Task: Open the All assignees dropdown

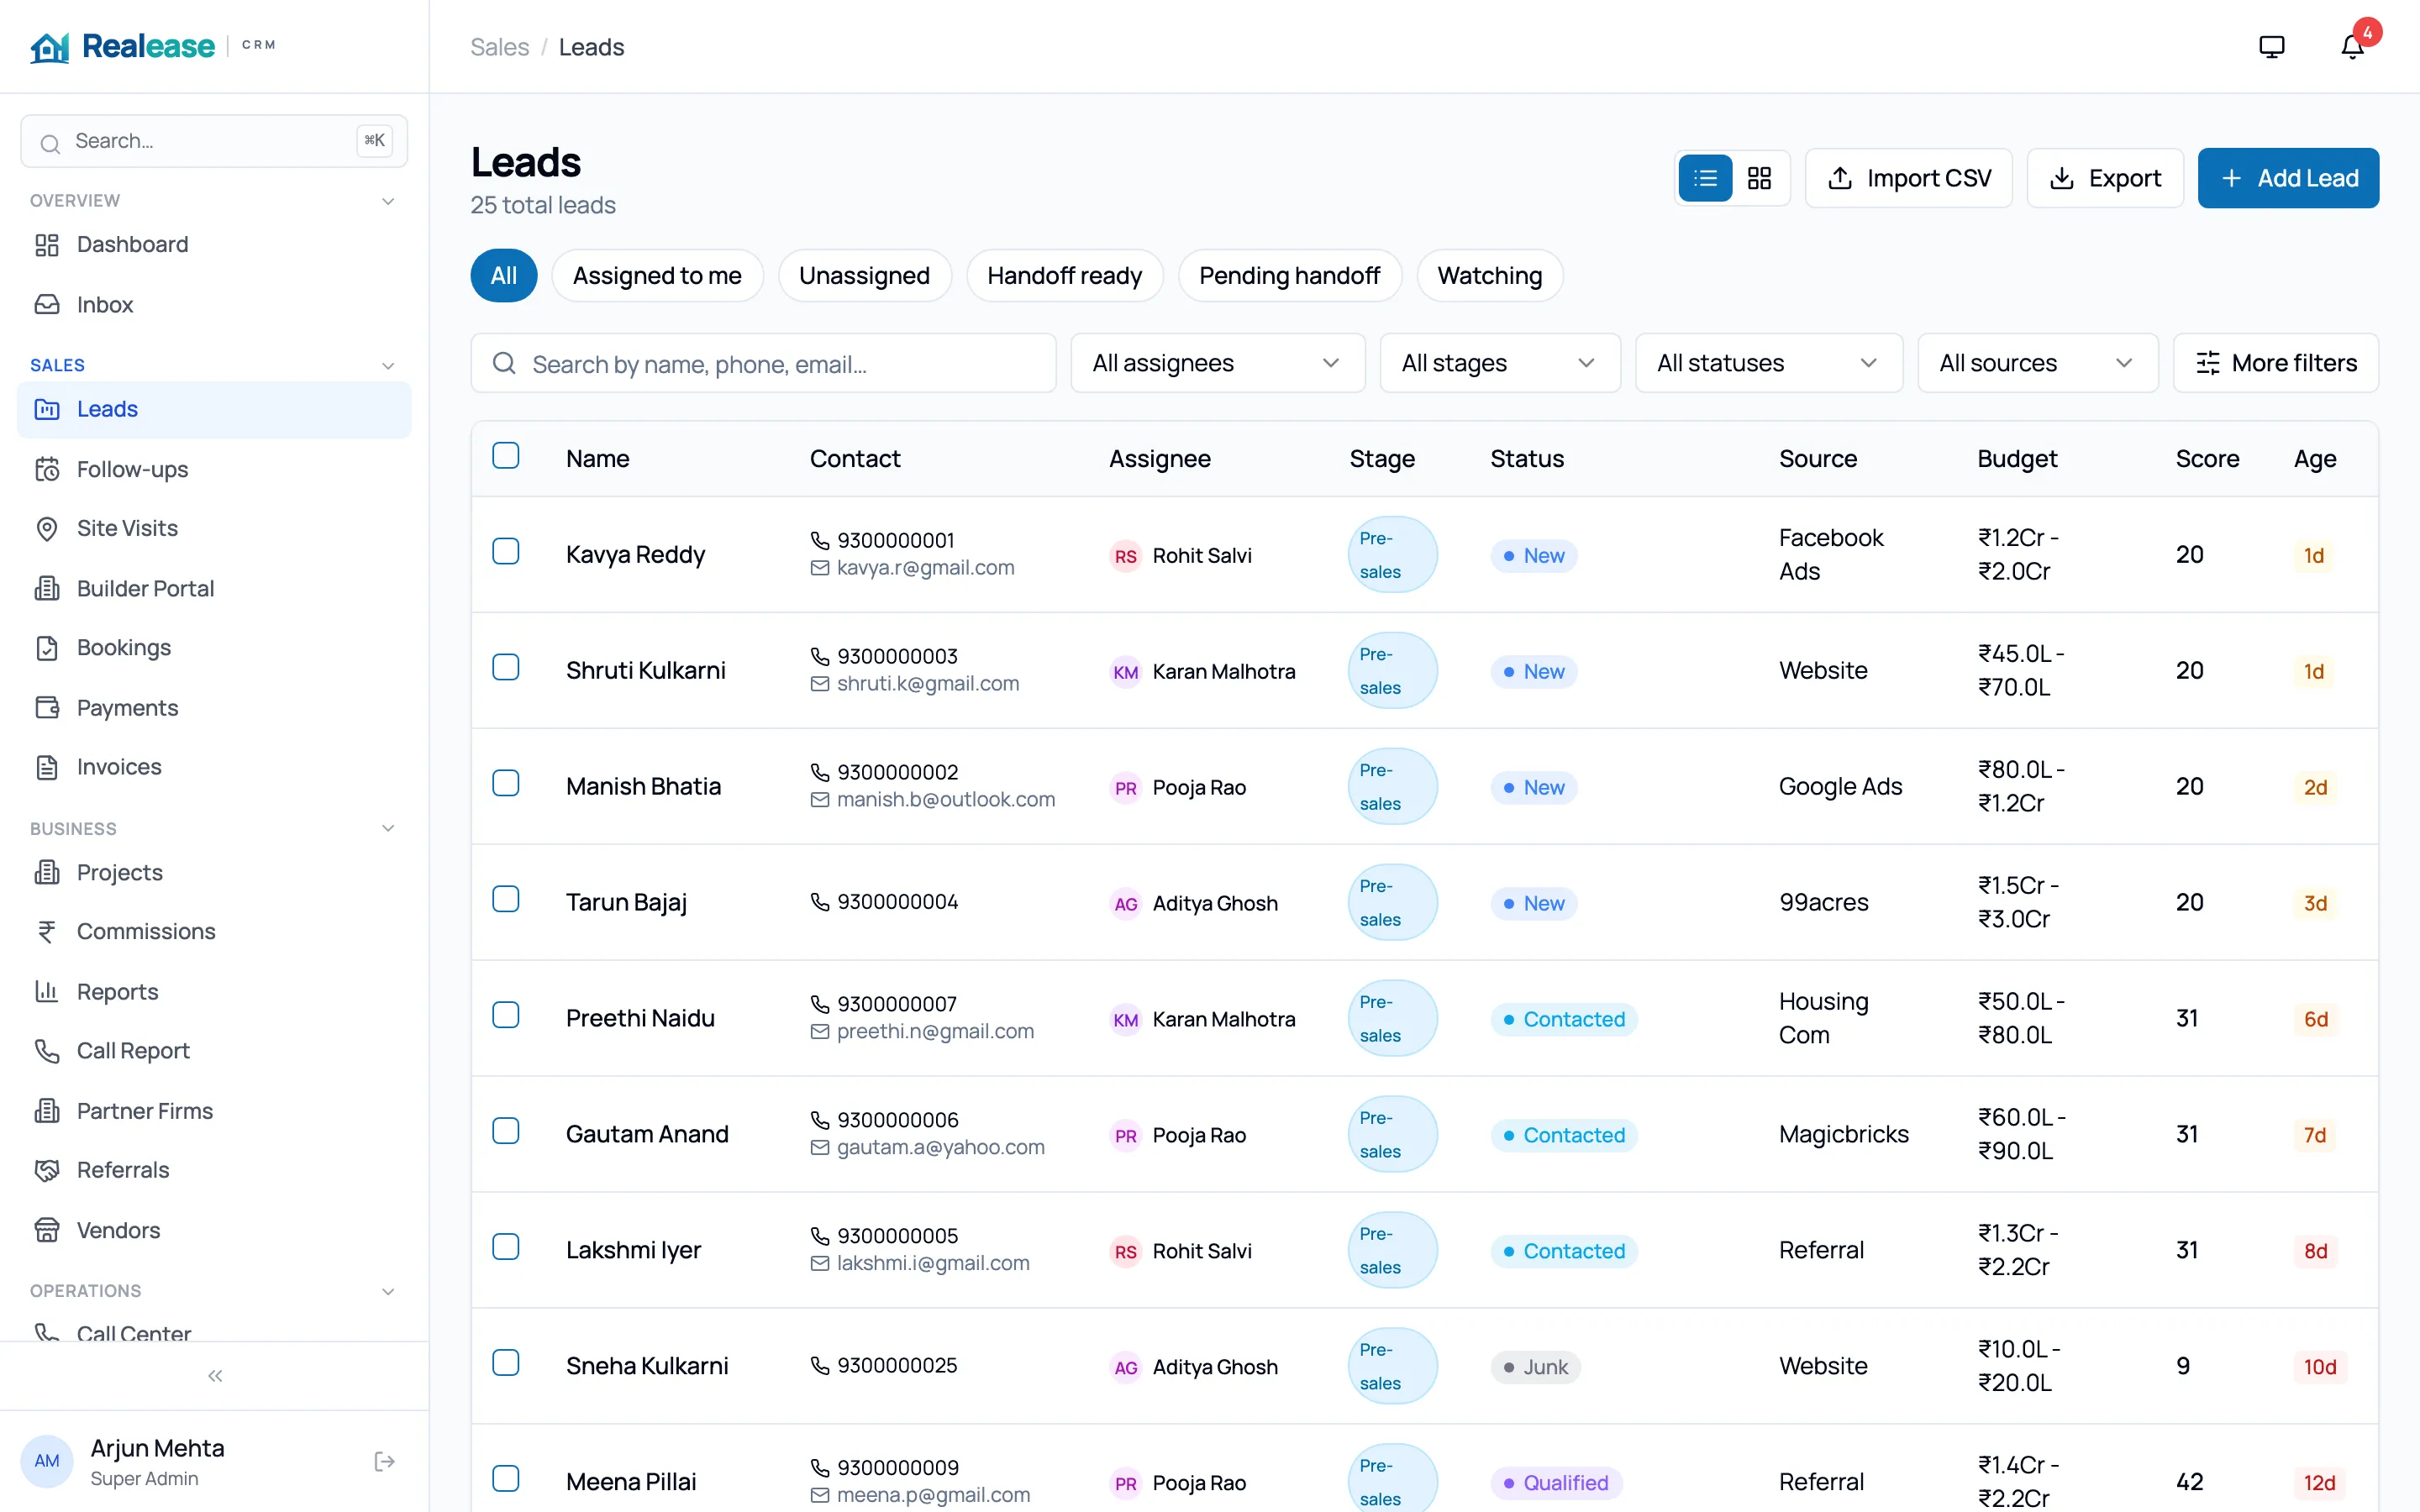Action: coord(1217,363)
